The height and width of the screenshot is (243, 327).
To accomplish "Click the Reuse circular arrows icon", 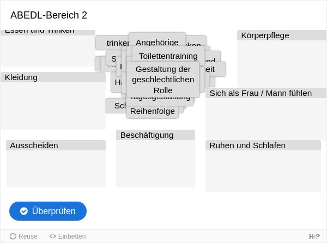I will [x=13, y=236].
